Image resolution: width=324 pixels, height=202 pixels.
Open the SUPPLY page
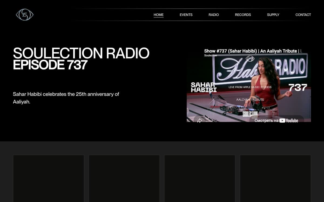point(273,15)
